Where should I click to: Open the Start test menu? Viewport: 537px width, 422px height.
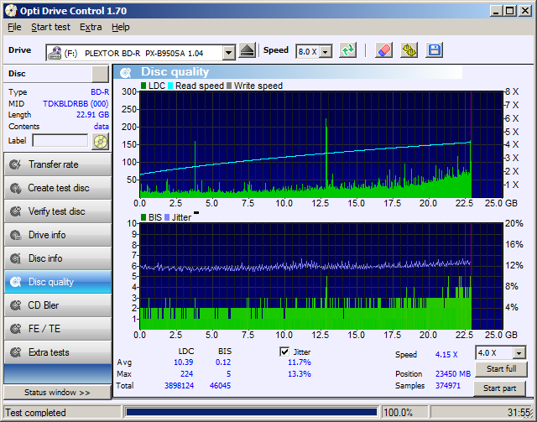pos(50,27)
